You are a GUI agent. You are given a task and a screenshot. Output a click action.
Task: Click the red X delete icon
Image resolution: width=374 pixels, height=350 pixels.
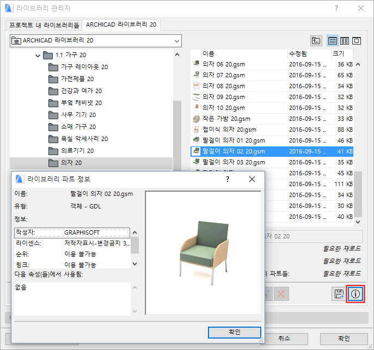coord(281,294)
